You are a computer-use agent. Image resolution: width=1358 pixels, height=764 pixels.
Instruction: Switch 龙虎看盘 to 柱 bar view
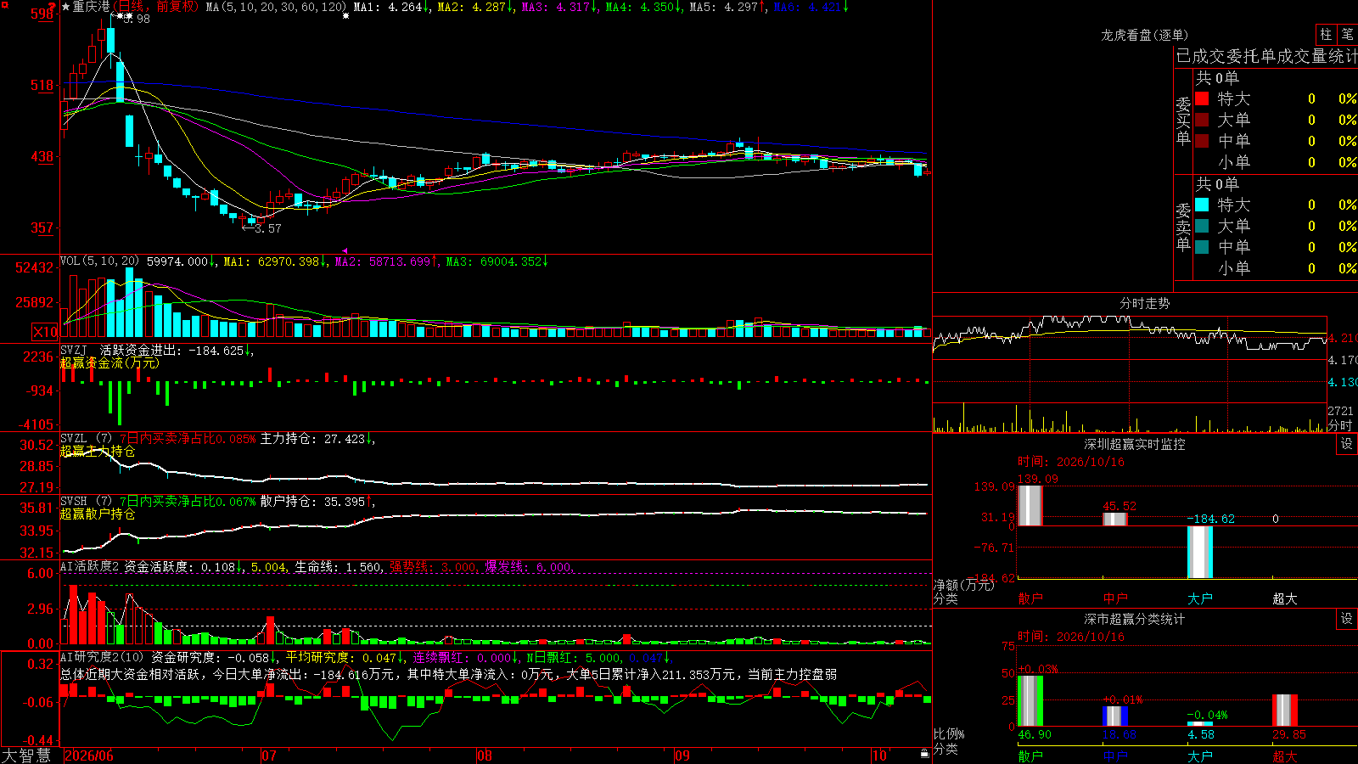coord(1326,35)
